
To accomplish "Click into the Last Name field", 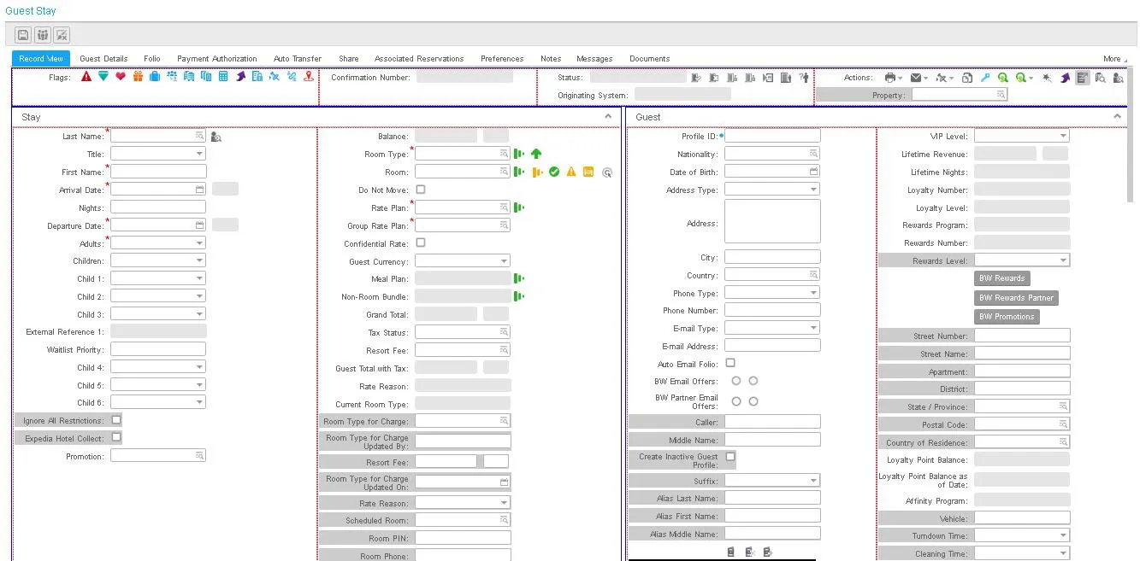I will (x=158, y=136).
